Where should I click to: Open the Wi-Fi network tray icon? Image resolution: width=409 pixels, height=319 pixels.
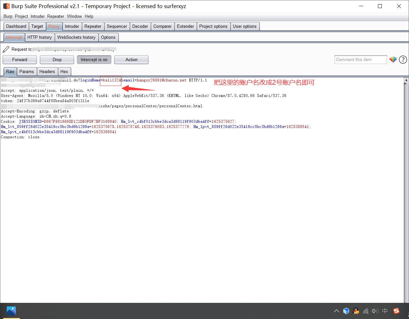(x=366, y=311)
